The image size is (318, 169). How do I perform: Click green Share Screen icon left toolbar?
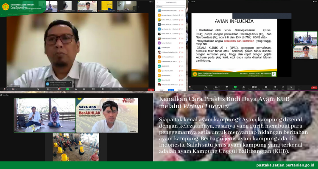tap(67, 89)
